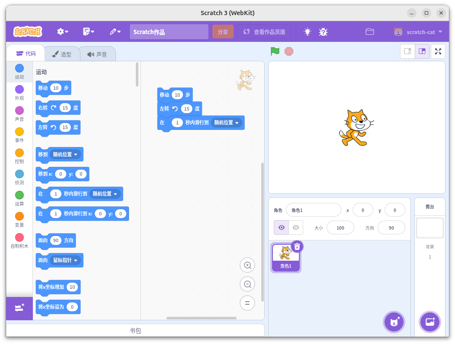Click the 15 value in workspace 左转 block
Viewport: 455px width, 344px height.
click(186, 109)
